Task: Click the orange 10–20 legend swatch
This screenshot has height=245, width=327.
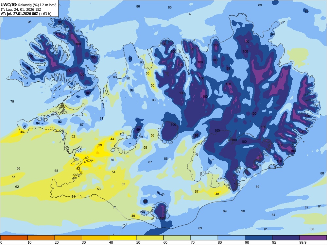Action: point(41,238)
